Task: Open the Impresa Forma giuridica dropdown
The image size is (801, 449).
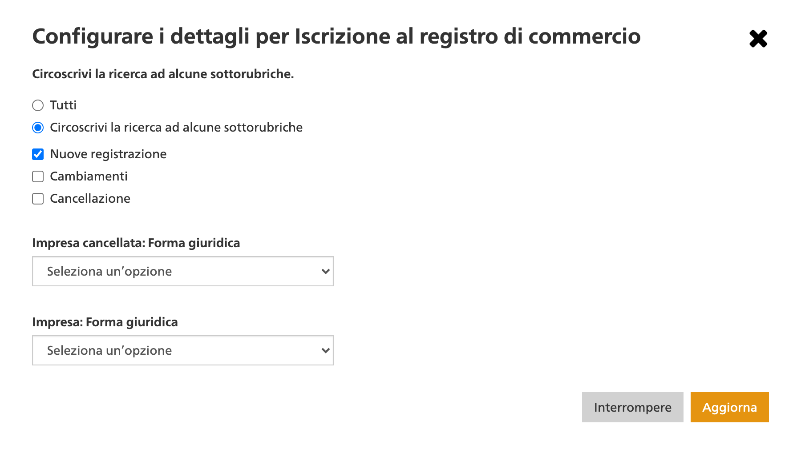Action: point(183,350)
